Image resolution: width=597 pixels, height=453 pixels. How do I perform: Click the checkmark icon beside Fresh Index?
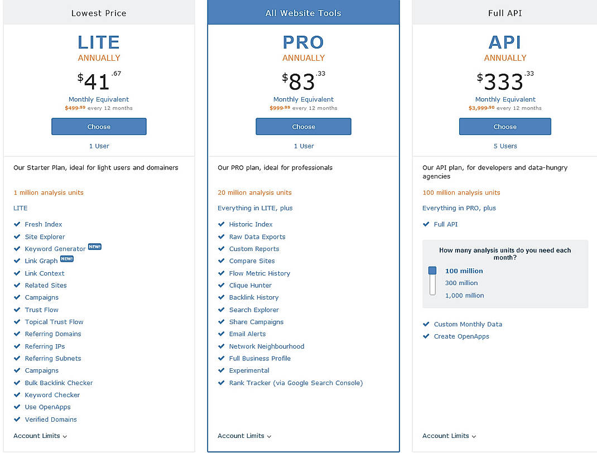tap(16, 224)
